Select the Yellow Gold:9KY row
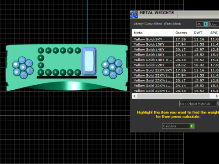The height and width of the screenshot is (164, 219). click(x=175, y=39)
